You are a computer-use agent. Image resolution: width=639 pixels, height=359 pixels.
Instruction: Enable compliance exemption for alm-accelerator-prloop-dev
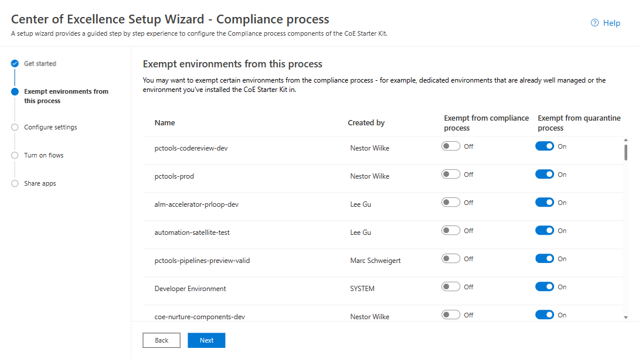coord(451,202)
